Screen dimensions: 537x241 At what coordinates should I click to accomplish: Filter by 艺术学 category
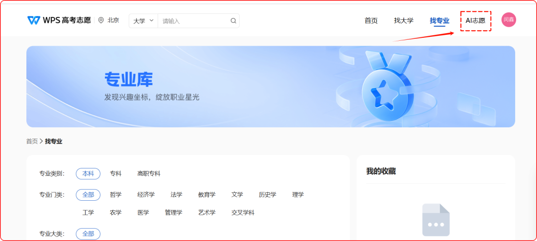[207, 213]
